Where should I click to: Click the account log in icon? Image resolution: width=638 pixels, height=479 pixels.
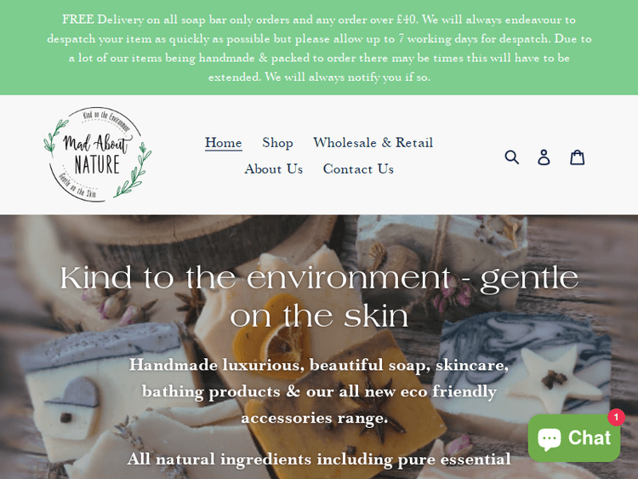click(544, 157)
